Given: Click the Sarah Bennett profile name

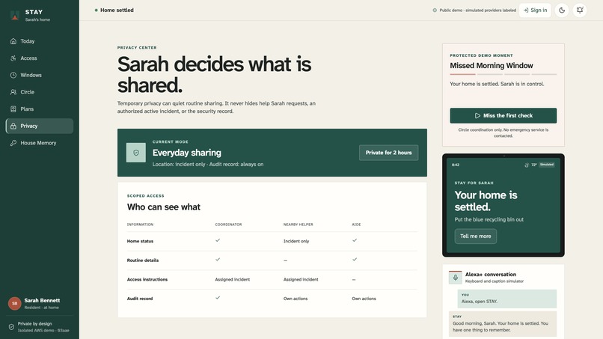Looking at the screenshot, I should [x=42, y=301].
